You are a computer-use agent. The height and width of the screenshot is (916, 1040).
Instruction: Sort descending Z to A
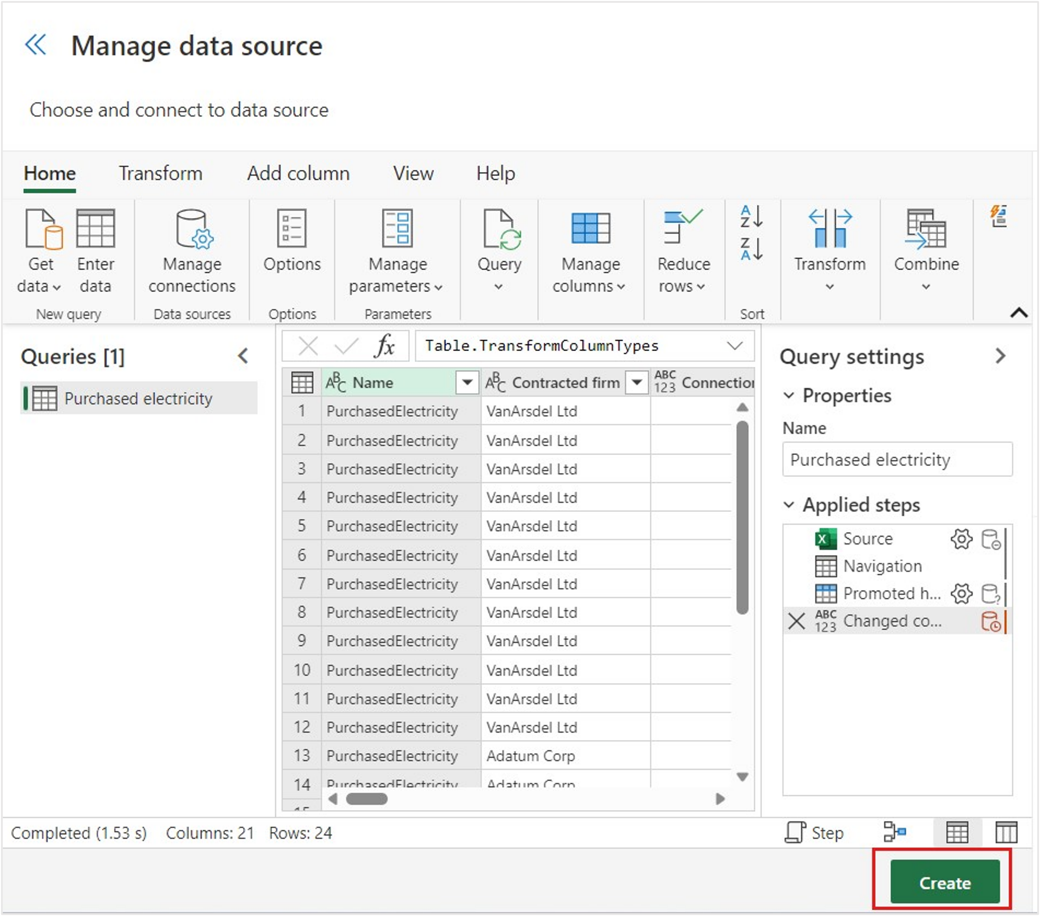click(751, 249)
